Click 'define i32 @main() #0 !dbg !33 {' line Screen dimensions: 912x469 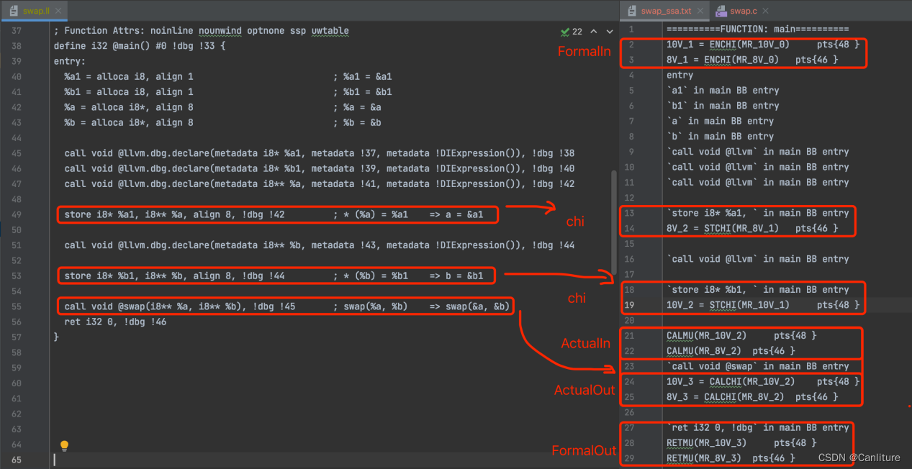click(140, 46)
